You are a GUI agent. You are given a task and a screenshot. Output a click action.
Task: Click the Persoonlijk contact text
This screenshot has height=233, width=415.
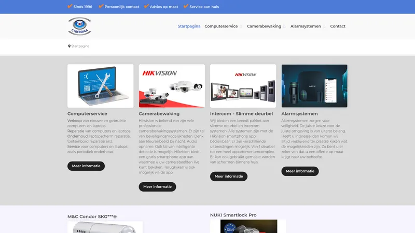(122, 7)
